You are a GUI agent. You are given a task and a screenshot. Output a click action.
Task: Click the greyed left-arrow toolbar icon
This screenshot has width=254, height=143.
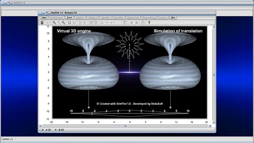(x=112, y=23)
